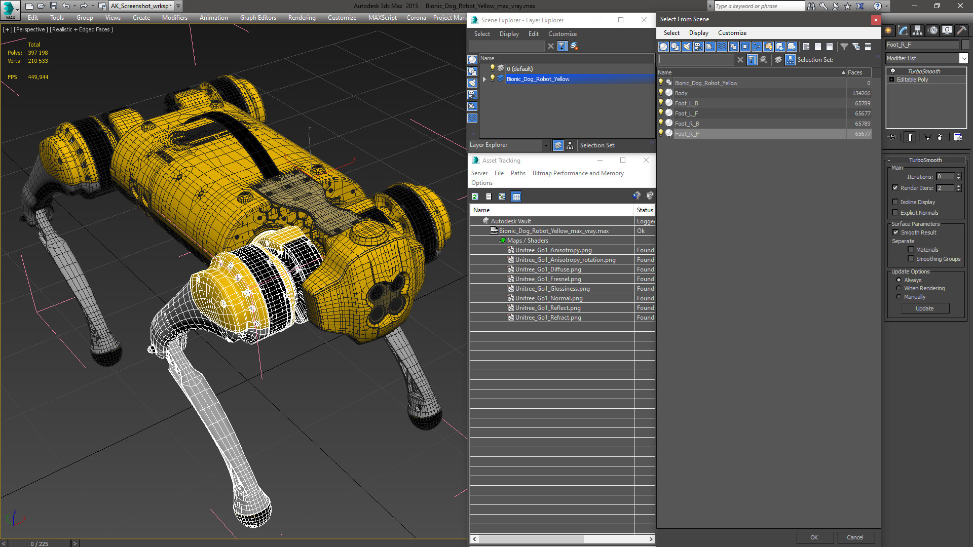Toggle TurboSmooth modifier bulb in stack
The height and width of the screenshot is (547, 973).
893,71
